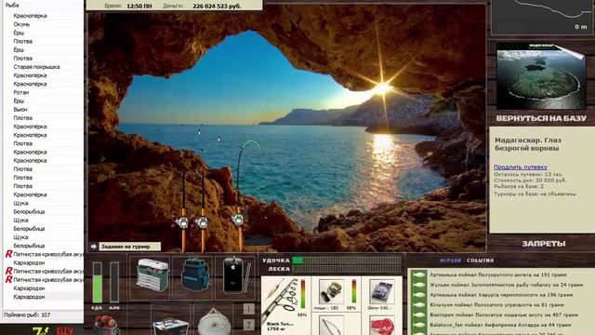This screenshot has height=335, width=595.
Task: Click the Рыба list header
Action: click(12, 5)
